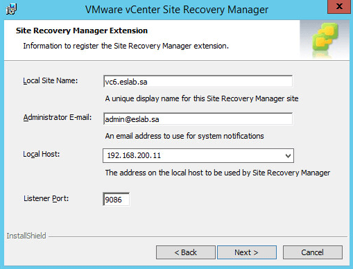Proceed with the Next button
The width and height of the screenshot is (353, 269).
[x=247, y=252]
